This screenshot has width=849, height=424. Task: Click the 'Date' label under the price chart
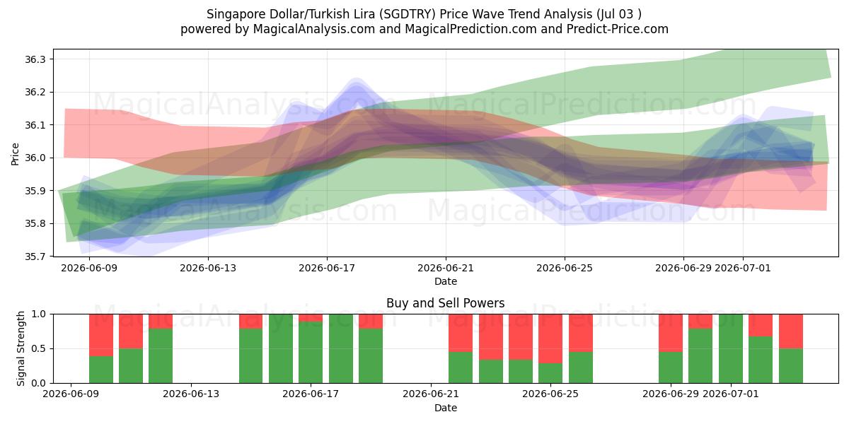click(x=446, y=281)
